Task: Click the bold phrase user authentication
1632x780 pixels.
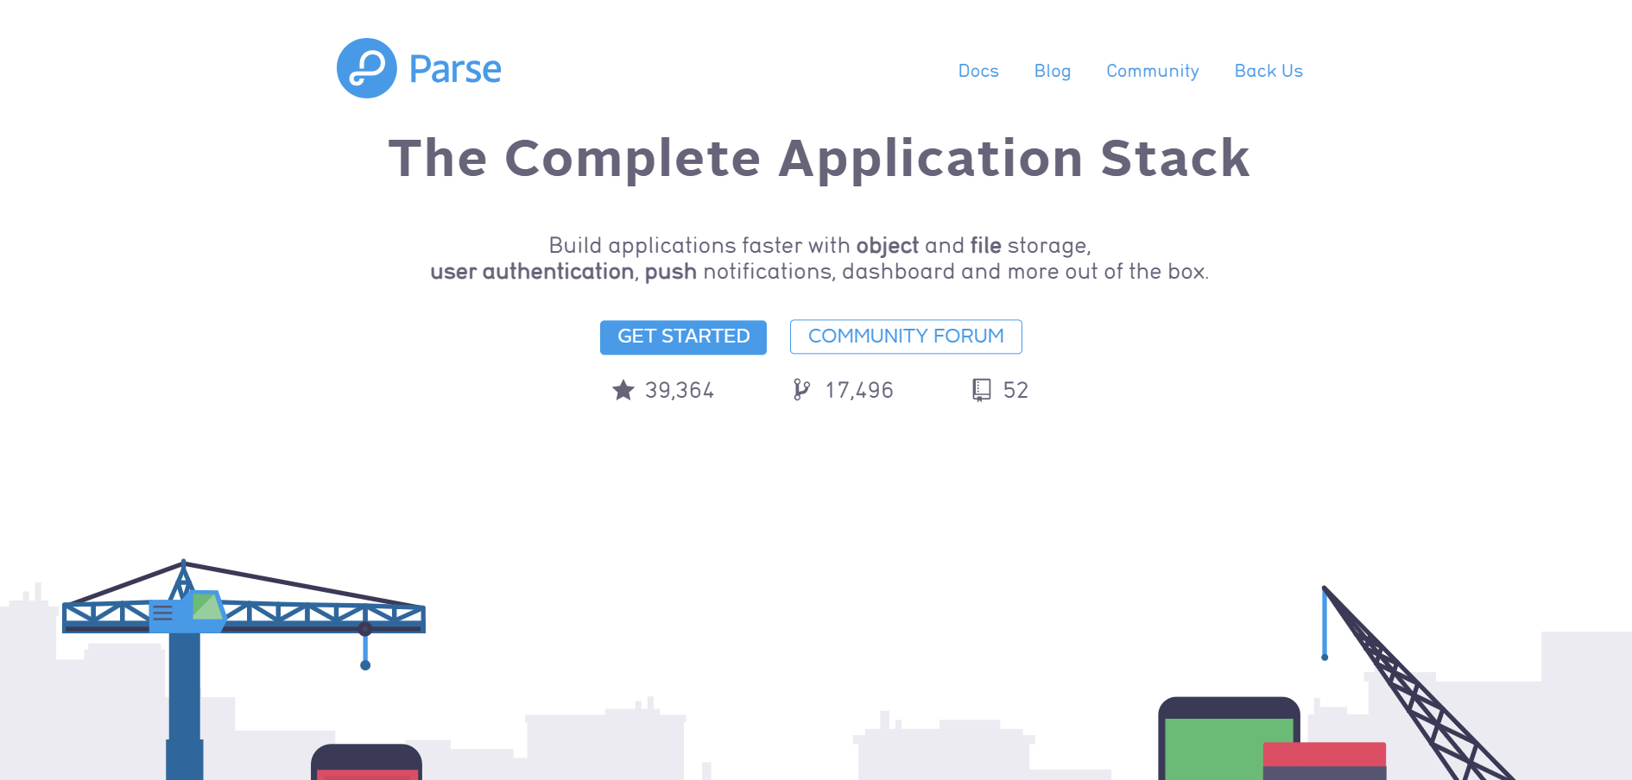Action: (532, 272)
